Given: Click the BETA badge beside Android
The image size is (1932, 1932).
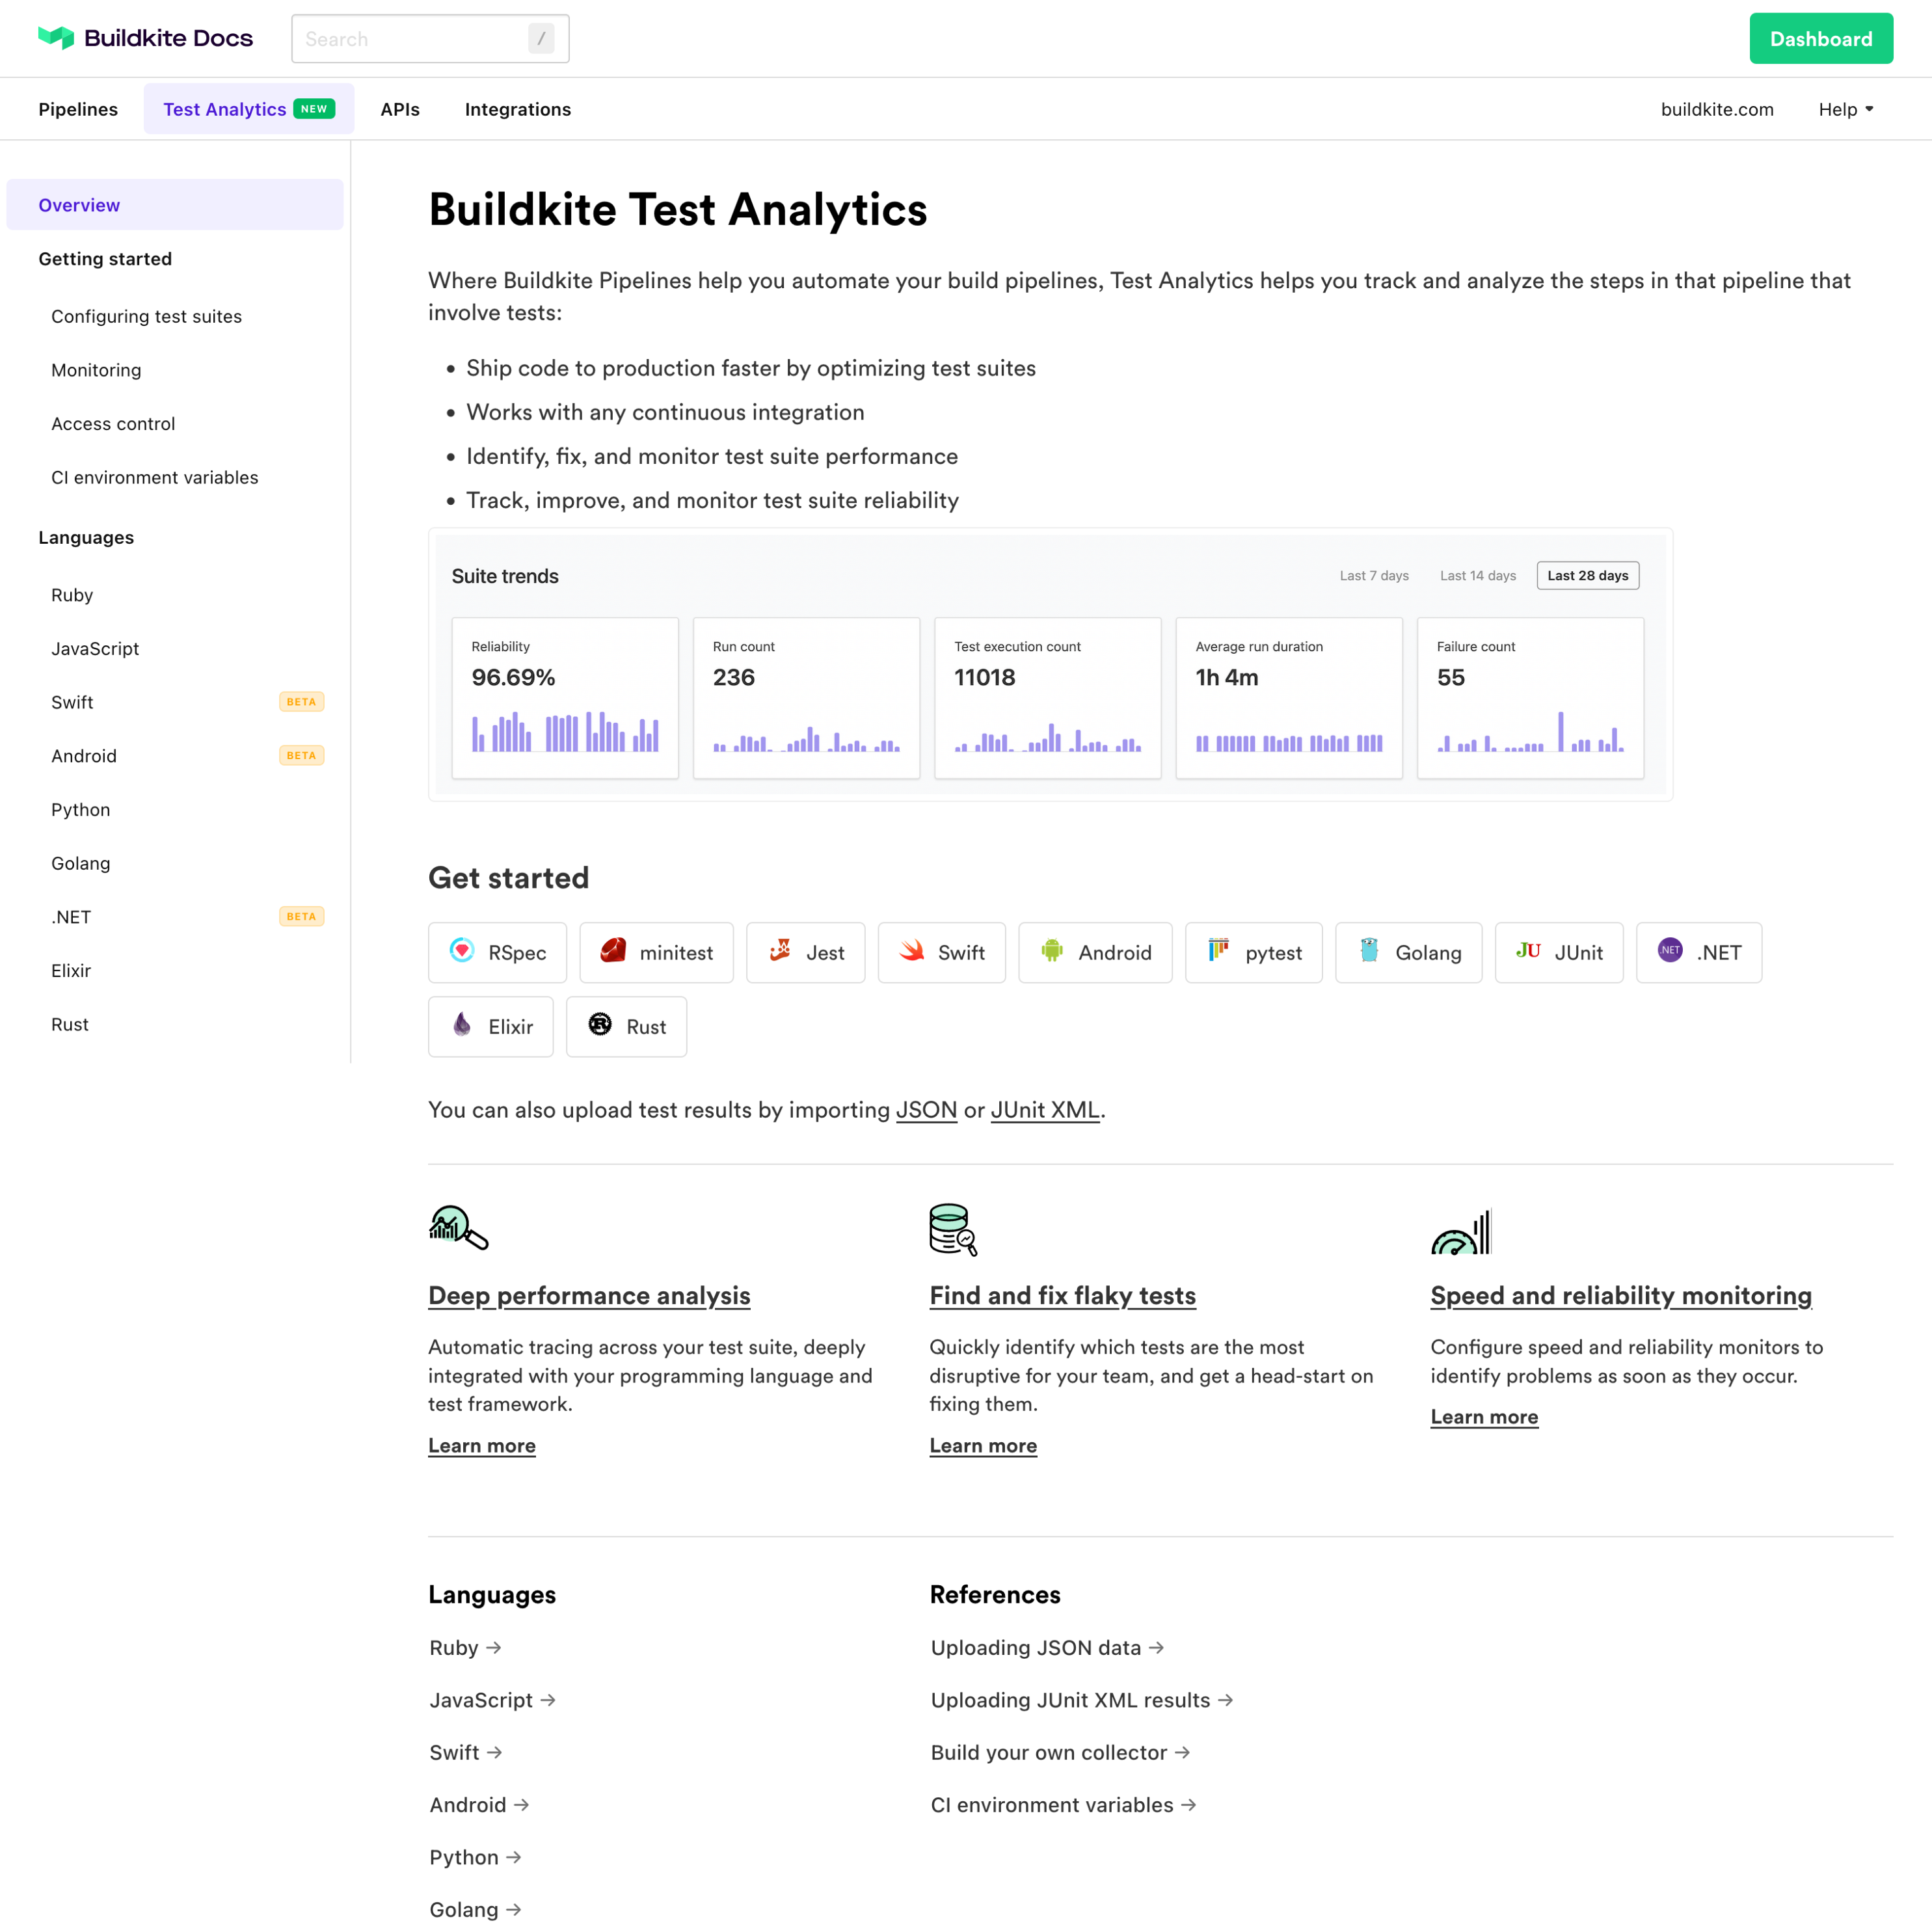Looking at the screenshot, I should click(x=301, y=756).
